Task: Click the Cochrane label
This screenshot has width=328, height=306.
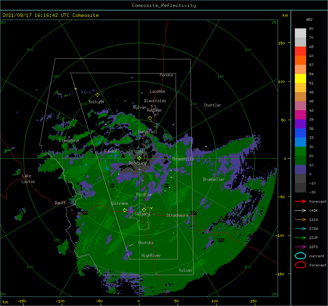Action: pyautogui.click(x=119, y=203)
